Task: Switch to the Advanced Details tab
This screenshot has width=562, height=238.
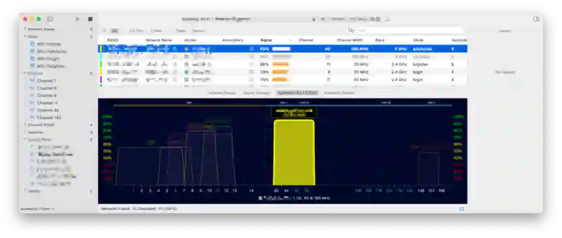Action: coord(339,93)
